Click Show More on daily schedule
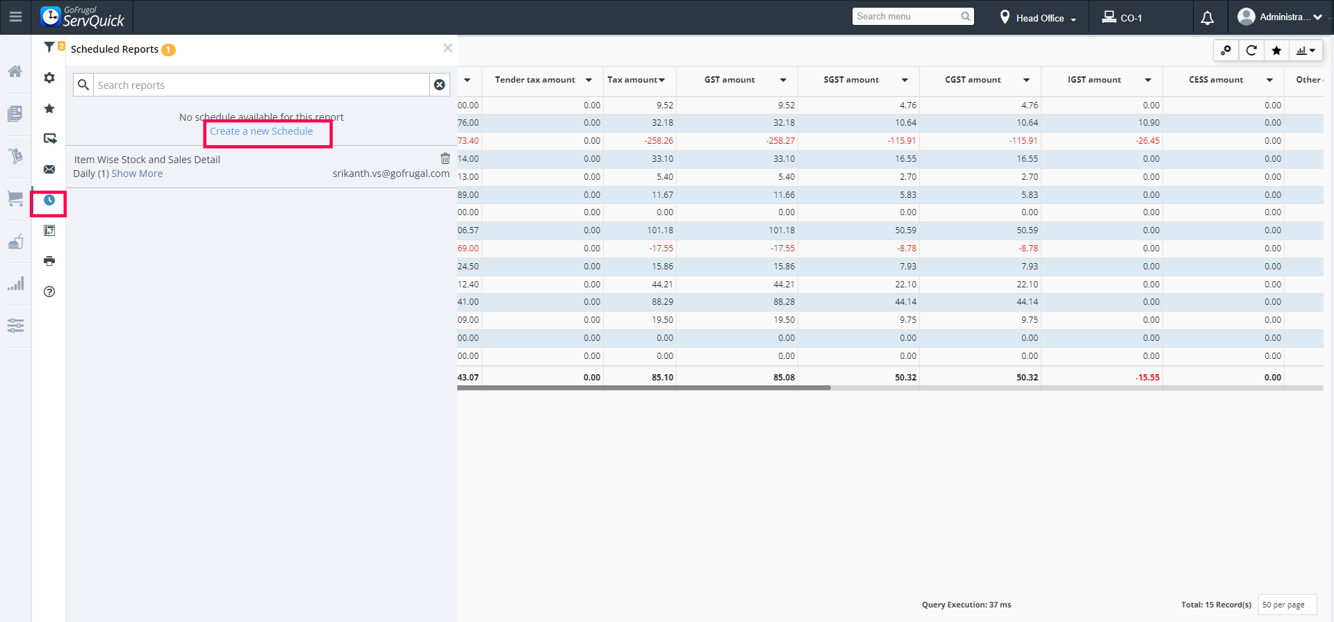The width and height of the screenshot is (1334, 622). [137, 174]
